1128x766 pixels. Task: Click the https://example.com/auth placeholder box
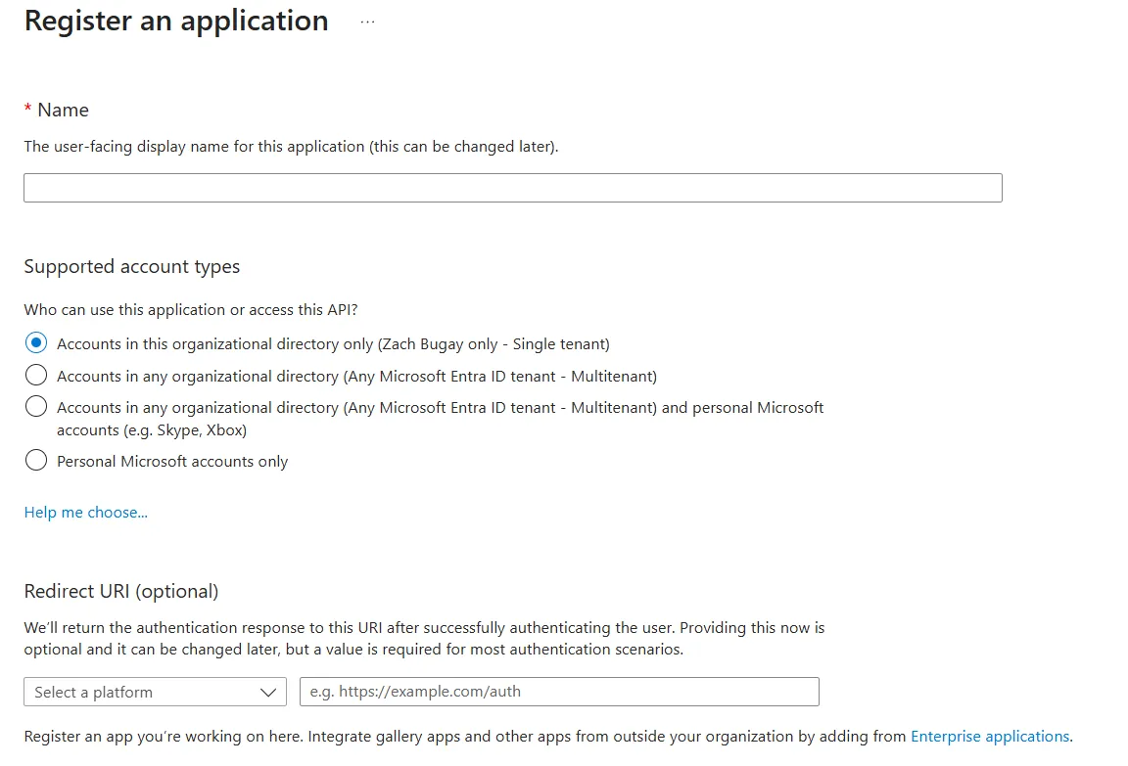558,692
